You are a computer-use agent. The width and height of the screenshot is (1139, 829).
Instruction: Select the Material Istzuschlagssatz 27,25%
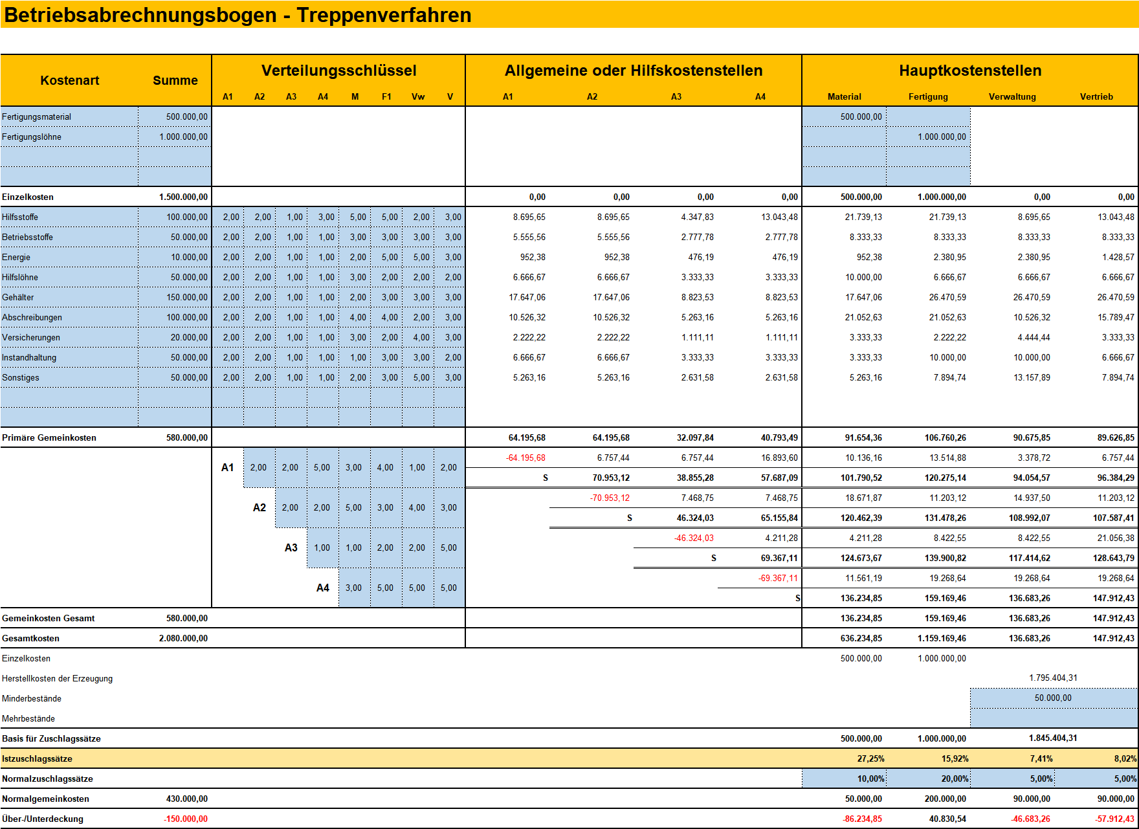pyautogui.click(x=870, y=758)
